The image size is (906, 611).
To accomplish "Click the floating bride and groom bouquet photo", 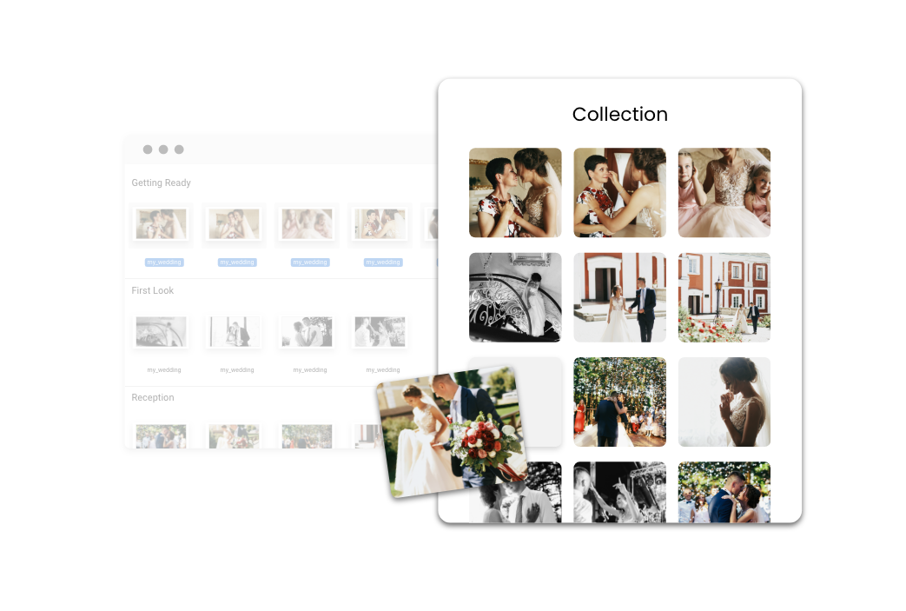I will (452, 432).
